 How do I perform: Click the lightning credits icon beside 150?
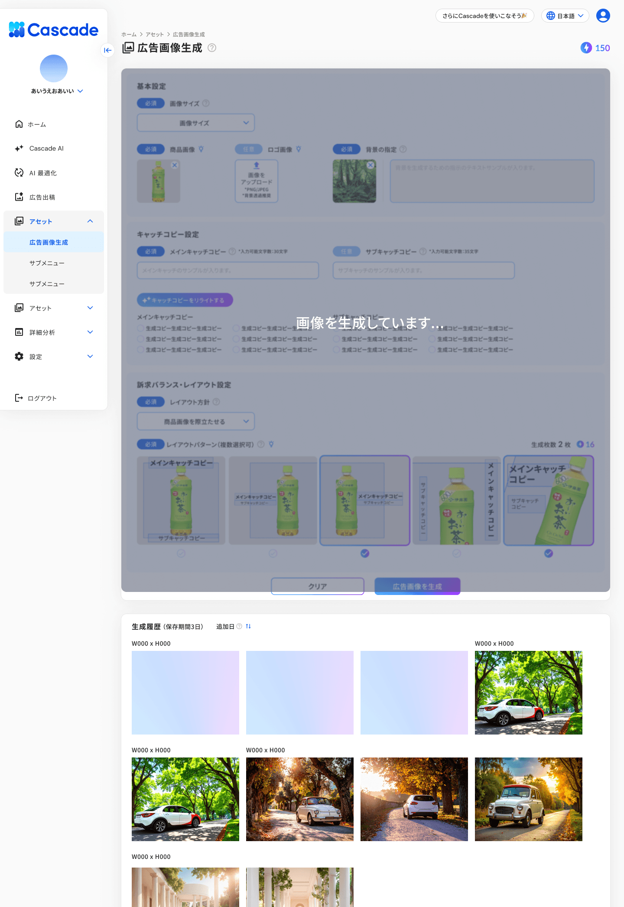(x=586, y=48)
